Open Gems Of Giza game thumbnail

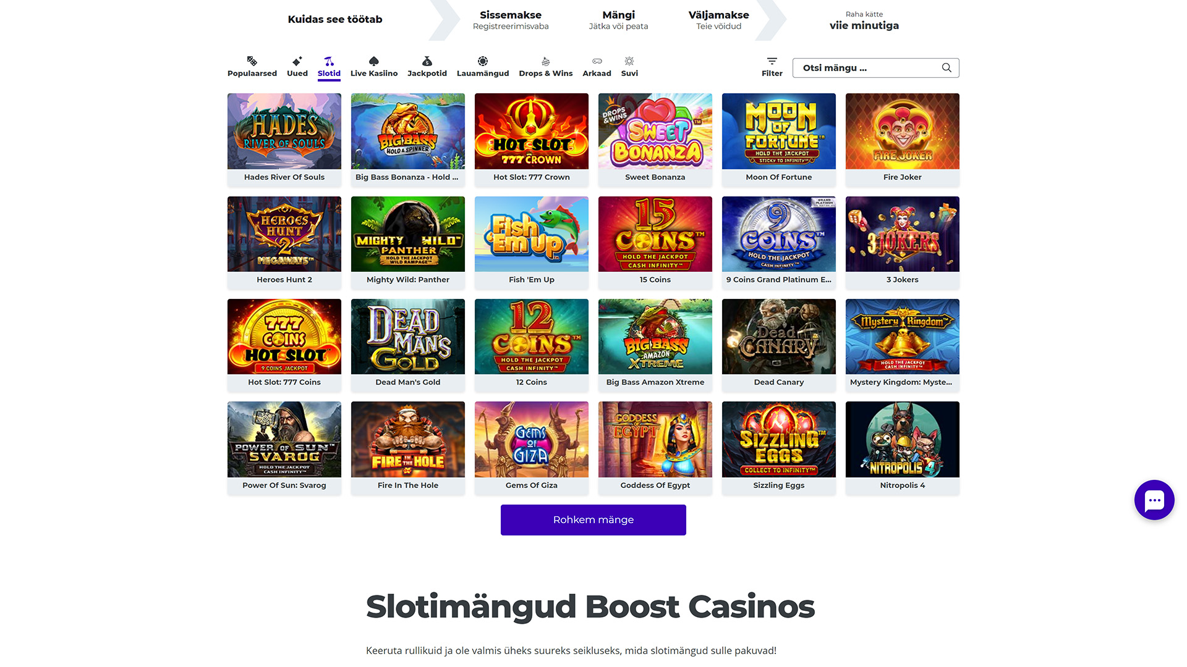click(x=532, y=440)
